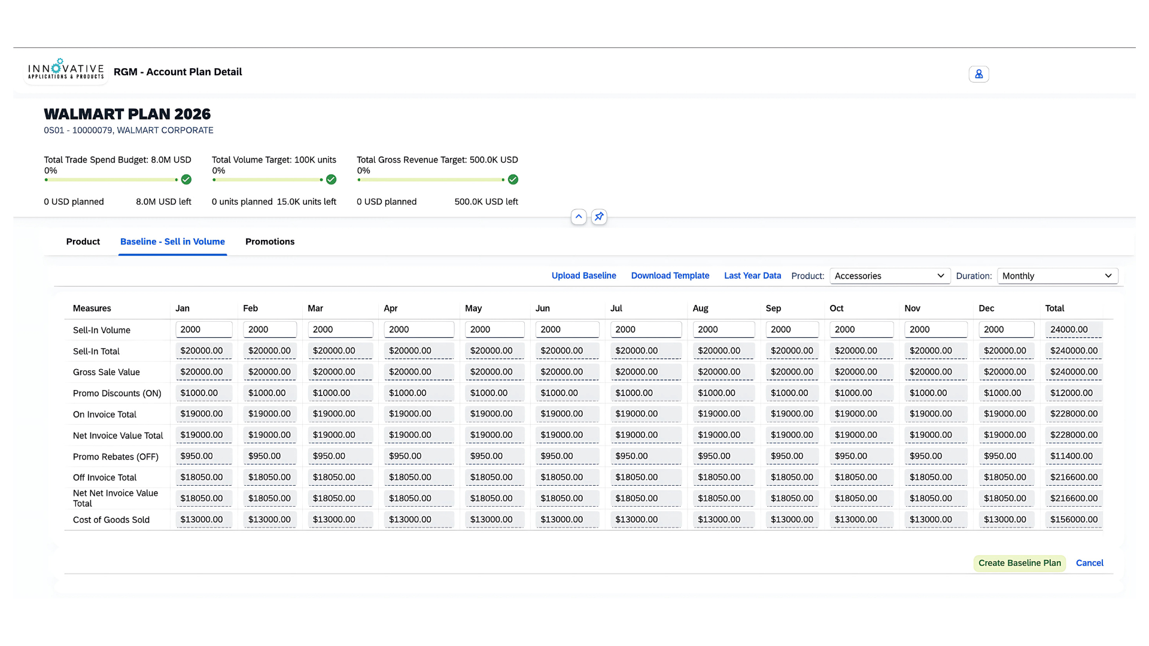1149x646 pixels.
Task: Click '8.0M USD left' text
Action: (163, 202)
